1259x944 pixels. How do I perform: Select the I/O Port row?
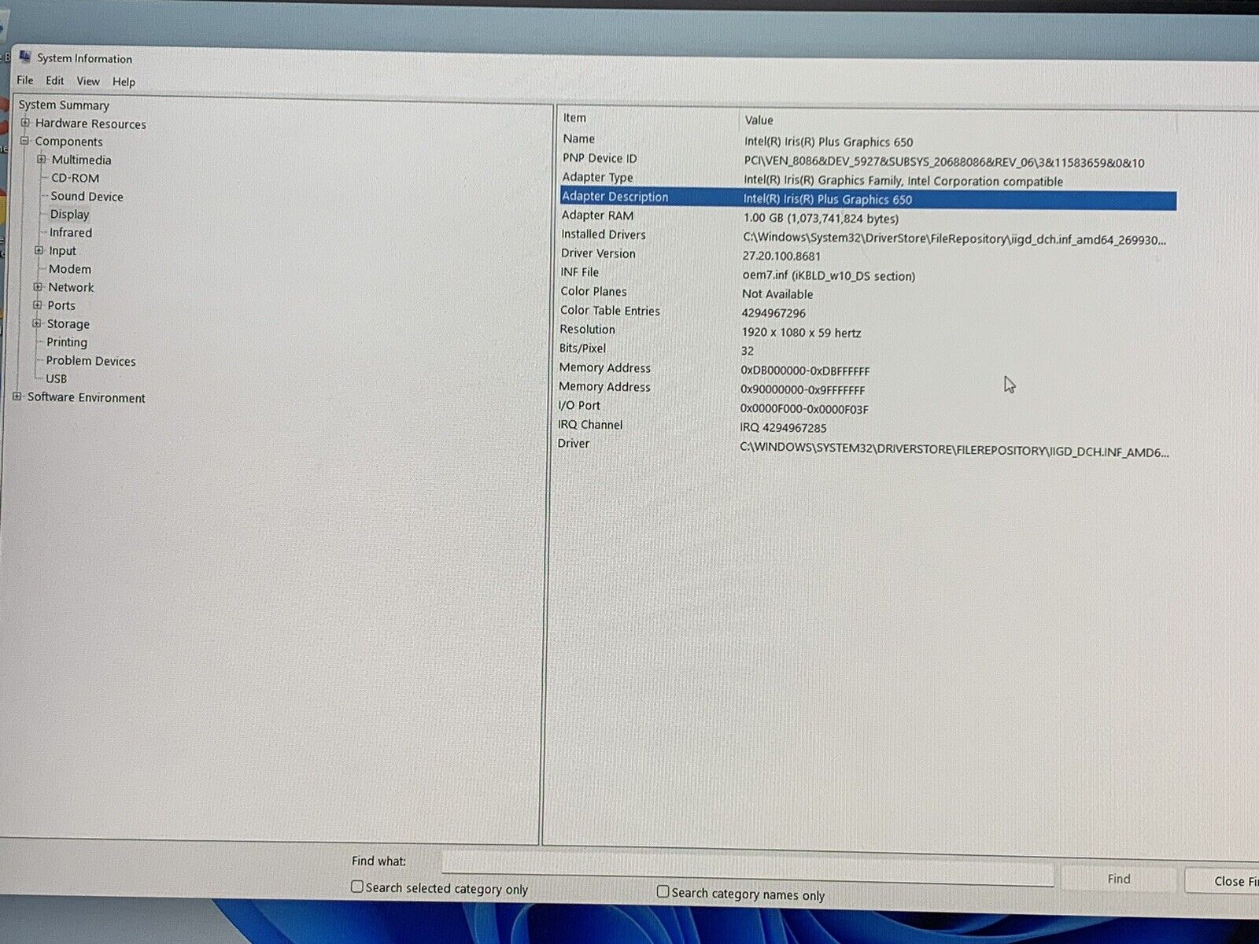[866, 407]
